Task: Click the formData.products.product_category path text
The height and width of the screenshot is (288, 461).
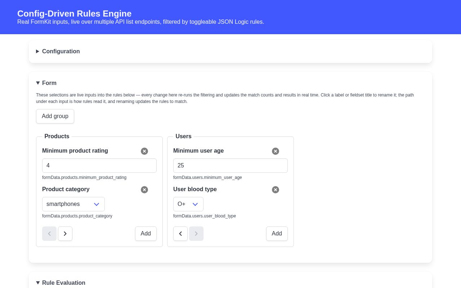Action: pyautogui.click(x=77, y=216)
